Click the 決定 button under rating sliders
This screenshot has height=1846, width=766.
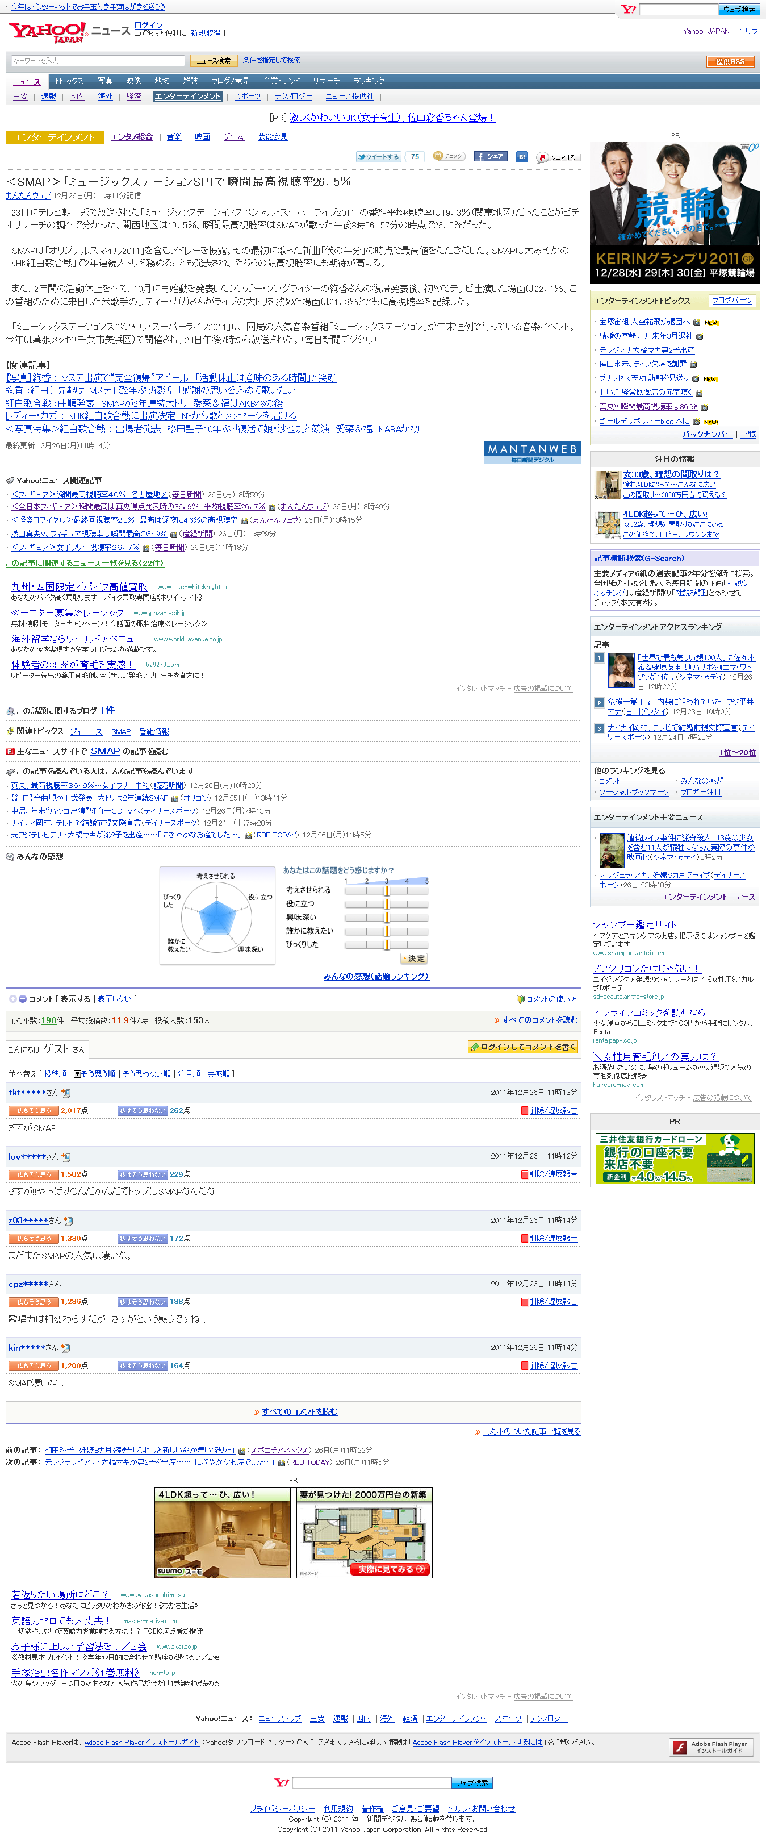coord(414,959)
